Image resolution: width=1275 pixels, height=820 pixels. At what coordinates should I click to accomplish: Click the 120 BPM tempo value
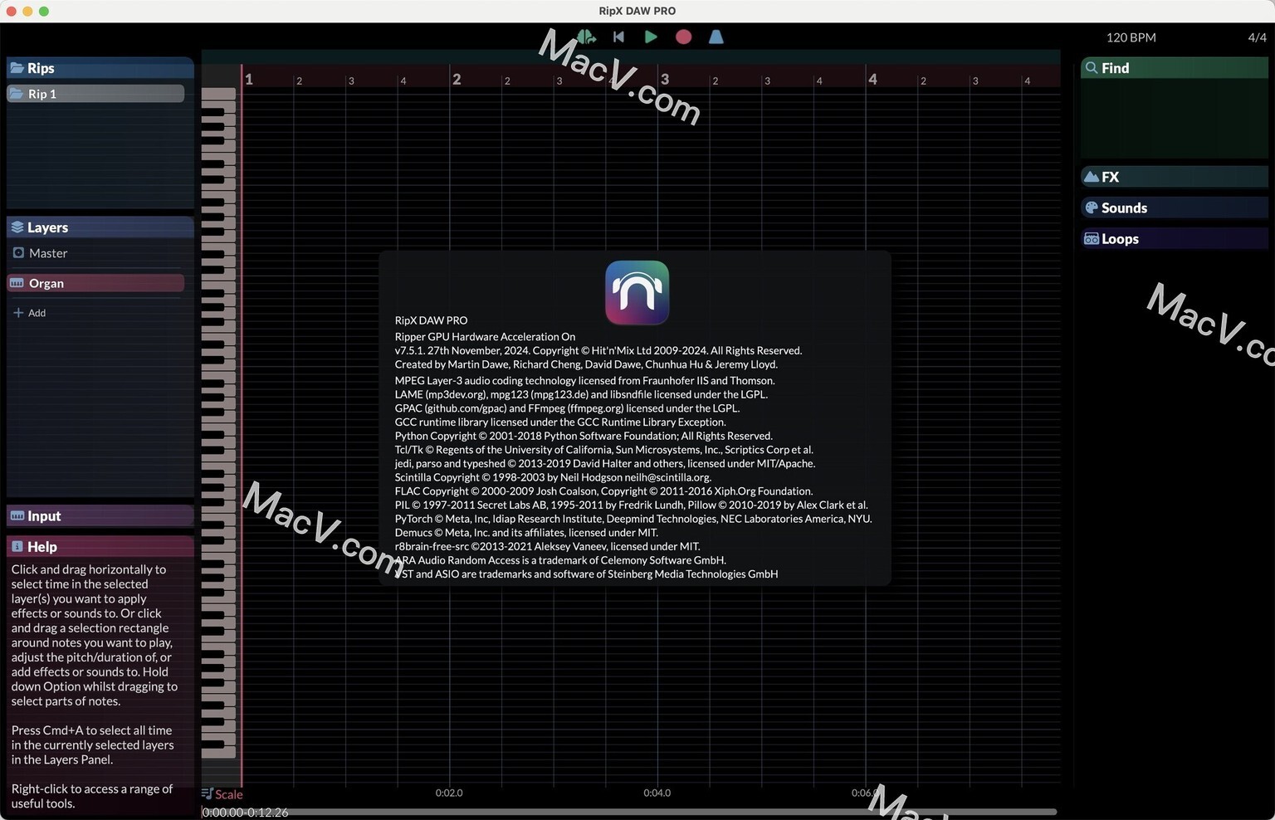1131,37
